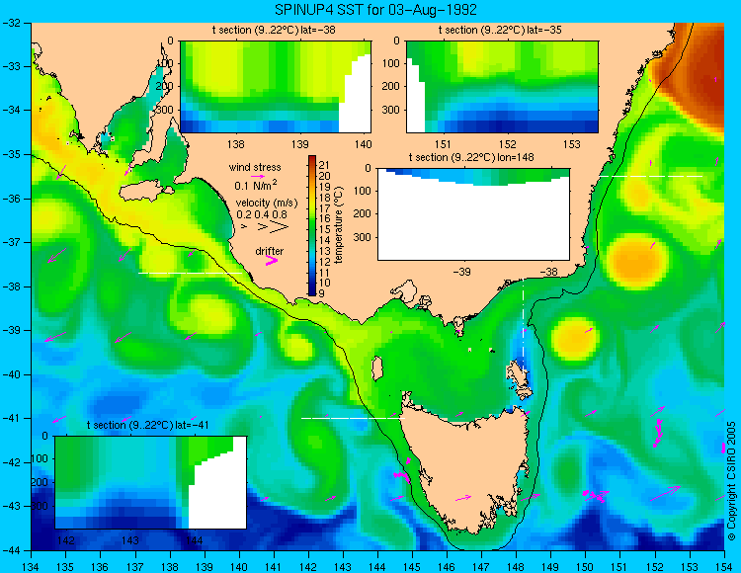
Task: Click the large orange warm eddy near 151.5°E
Action: (636, 262)
